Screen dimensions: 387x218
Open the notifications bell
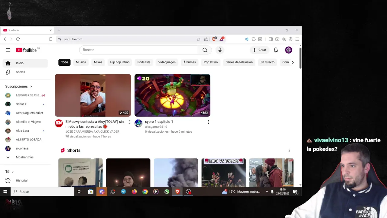coord(276,50)
